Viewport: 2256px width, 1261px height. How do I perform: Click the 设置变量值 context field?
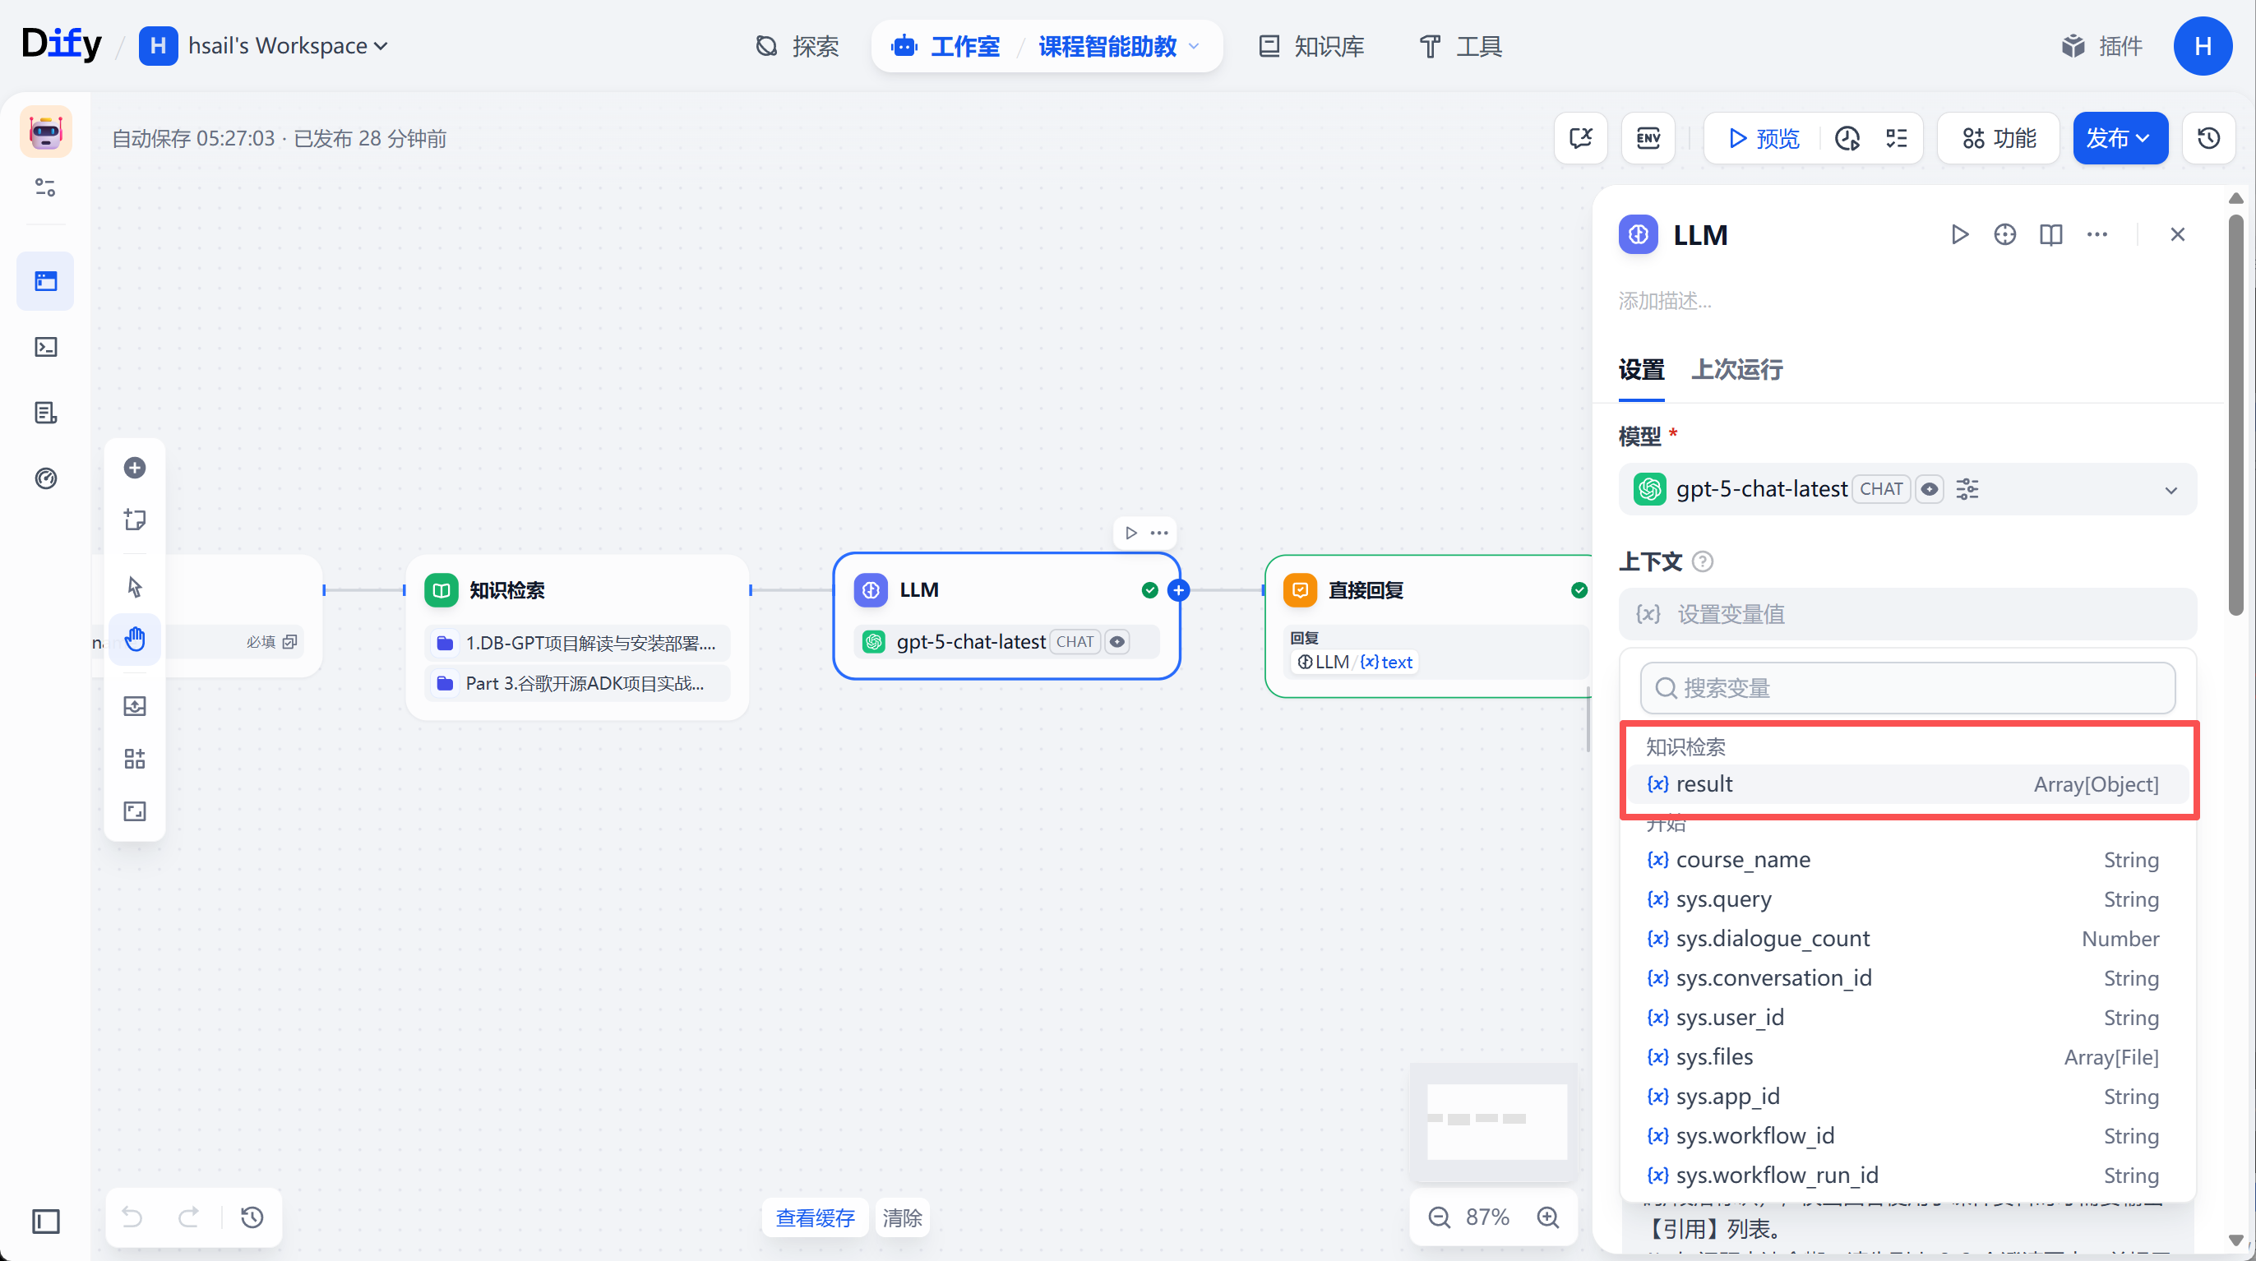click(1907, 614)
